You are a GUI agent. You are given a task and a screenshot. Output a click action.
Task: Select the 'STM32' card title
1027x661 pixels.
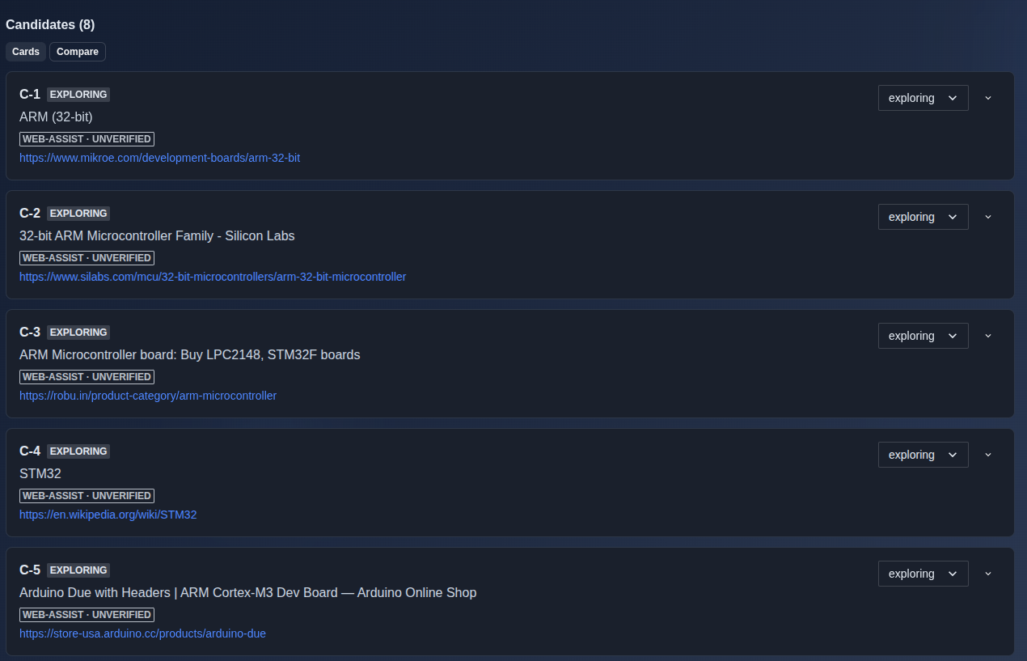pyautogui.click(x=40, y=474)
